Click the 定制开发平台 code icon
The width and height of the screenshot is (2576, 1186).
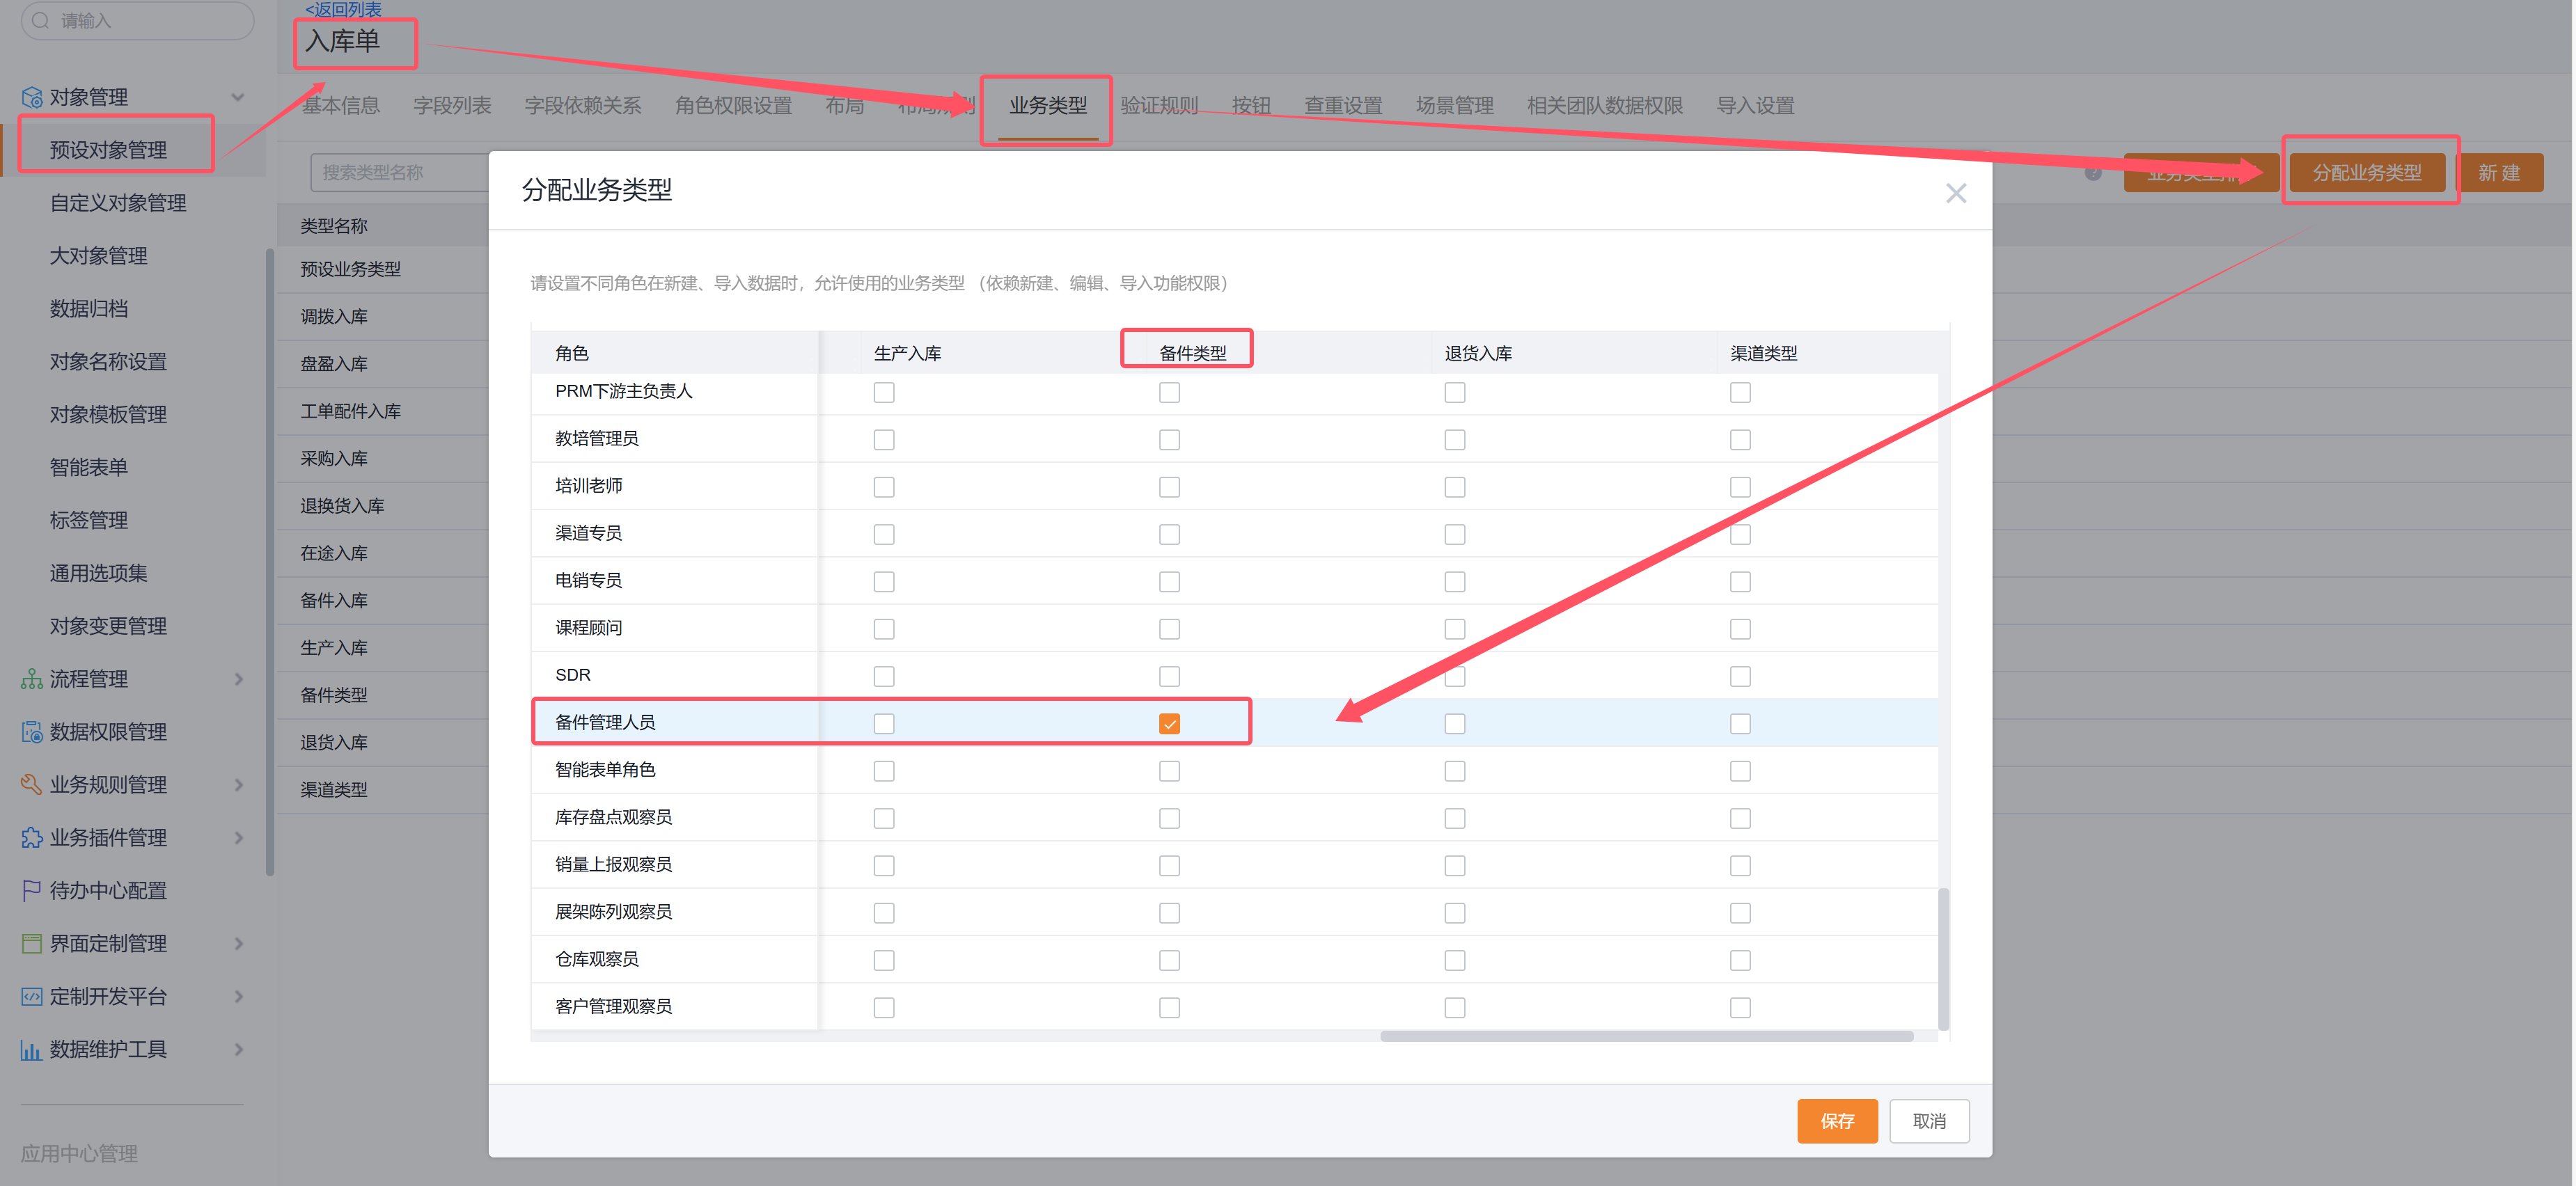31,996
